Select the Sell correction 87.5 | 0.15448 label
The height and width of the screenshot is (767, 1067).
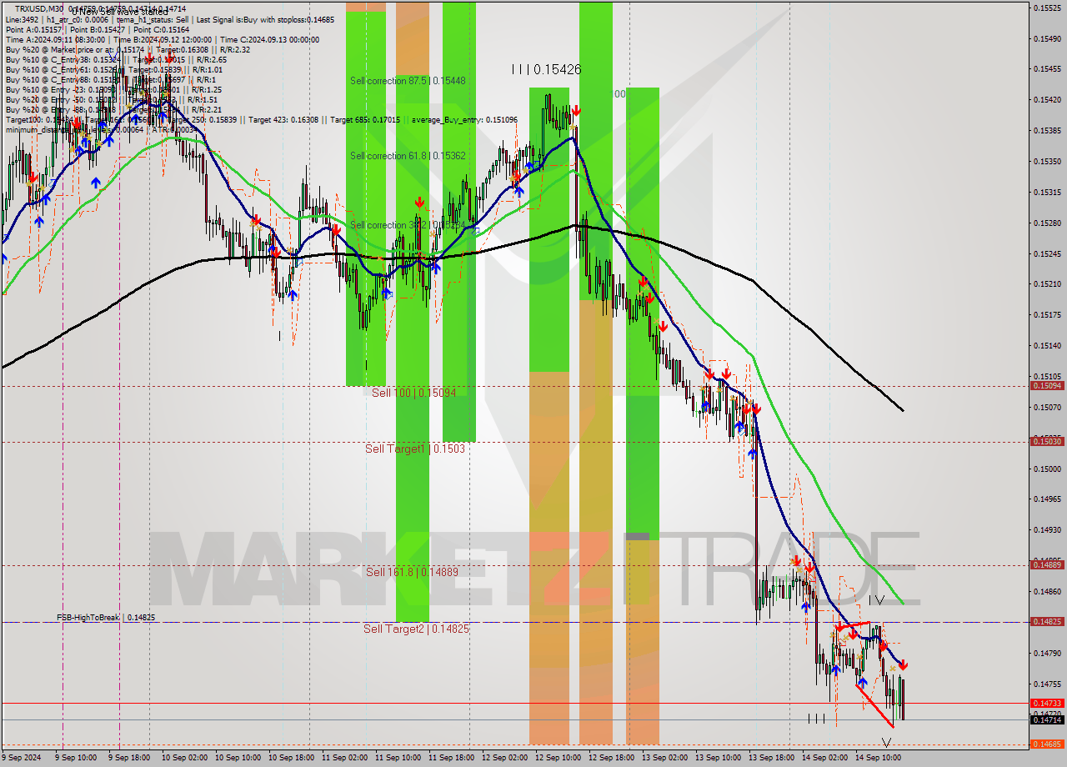(408, 81)
